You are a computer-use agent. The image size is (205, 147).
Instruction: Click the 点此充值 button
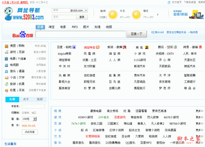tap(30, 132)
